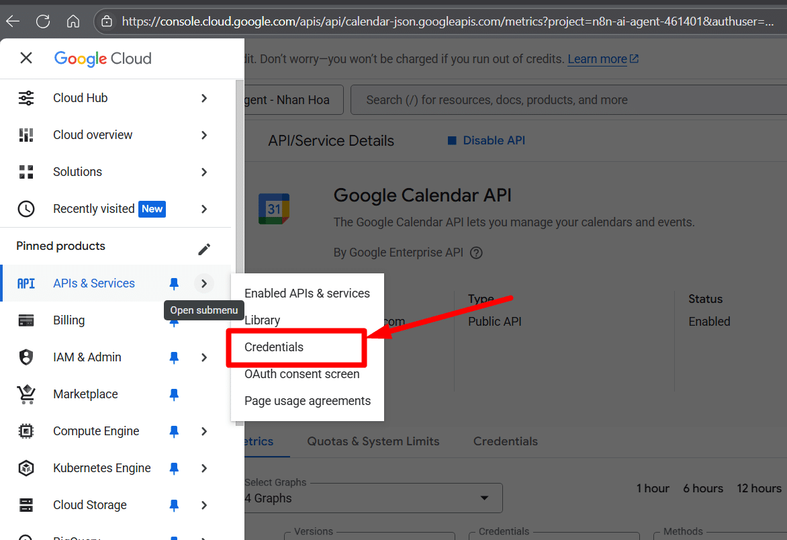Select Enabled APIs & services in submenu
Viewport: 787px width, 540px height.
coord(307,293)
